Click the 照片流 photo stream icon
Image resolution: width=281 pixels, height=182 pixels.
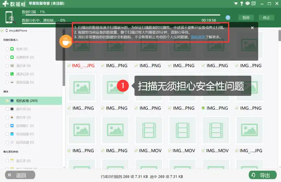(x=12, y=109)
